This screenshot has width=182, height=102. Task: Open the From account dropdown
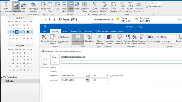pos(55,57)
